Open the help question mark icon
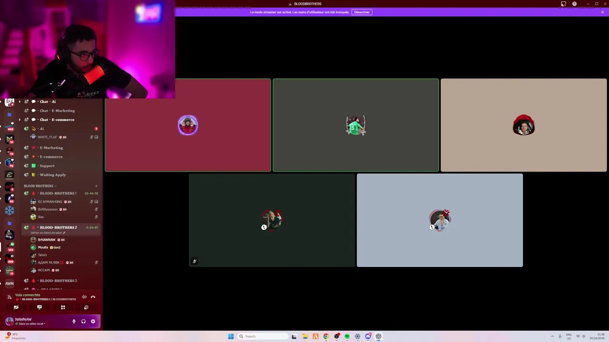Viewport: 609px width, 342px height. (574, 4)
